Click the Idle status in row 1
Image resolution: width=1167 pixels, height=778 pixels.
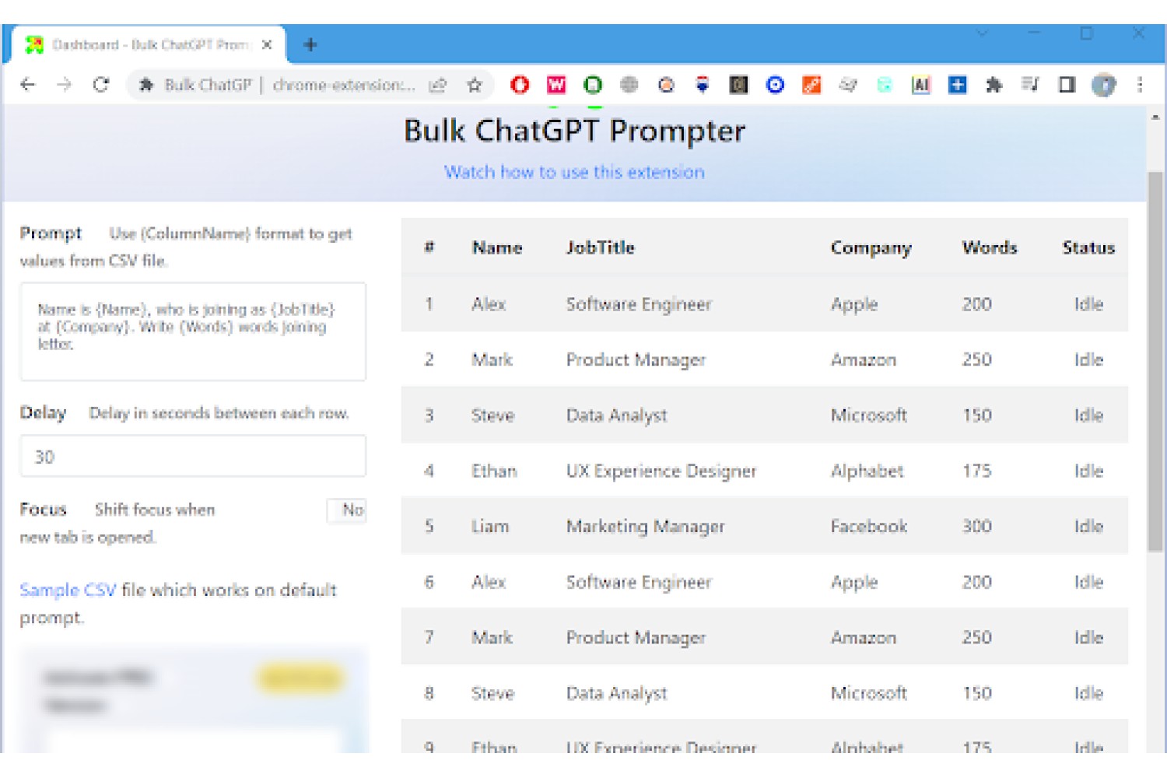pyautogui.click(x=1088, y=304)
